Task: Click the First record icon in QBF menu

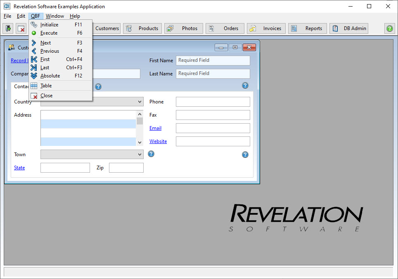Action: coord(34,59)
